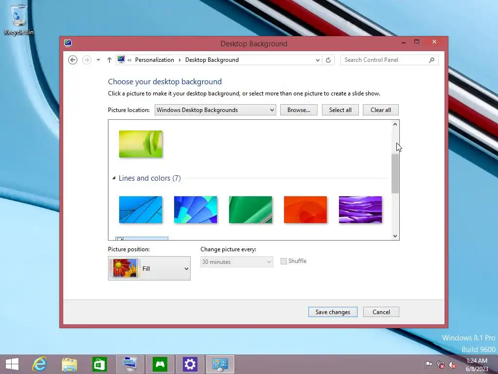
Task: Go up one level with Up arrow
Action: point(109,60)
